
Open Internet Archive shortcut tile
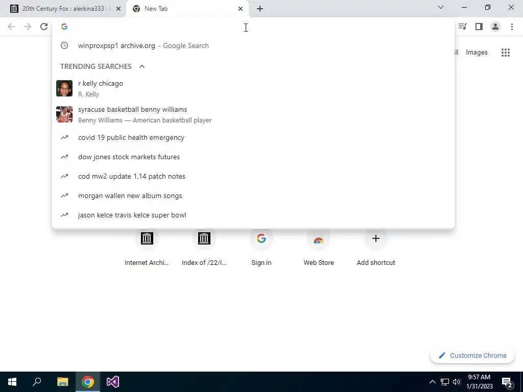pos(147,249)
